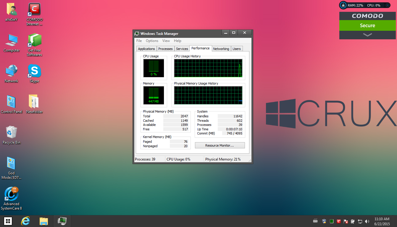Click the volume speaker tray icon
The height and width of the screenshot is (227, 397).
[x=367, y=221]
